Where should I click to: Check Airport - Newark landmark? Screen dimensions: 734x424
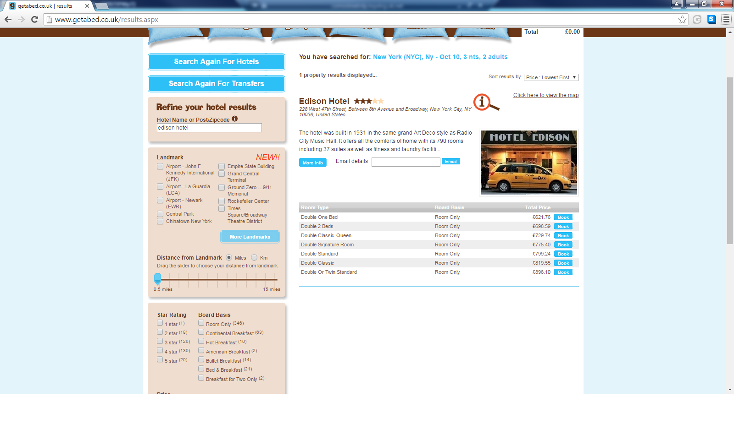[160, 200]
